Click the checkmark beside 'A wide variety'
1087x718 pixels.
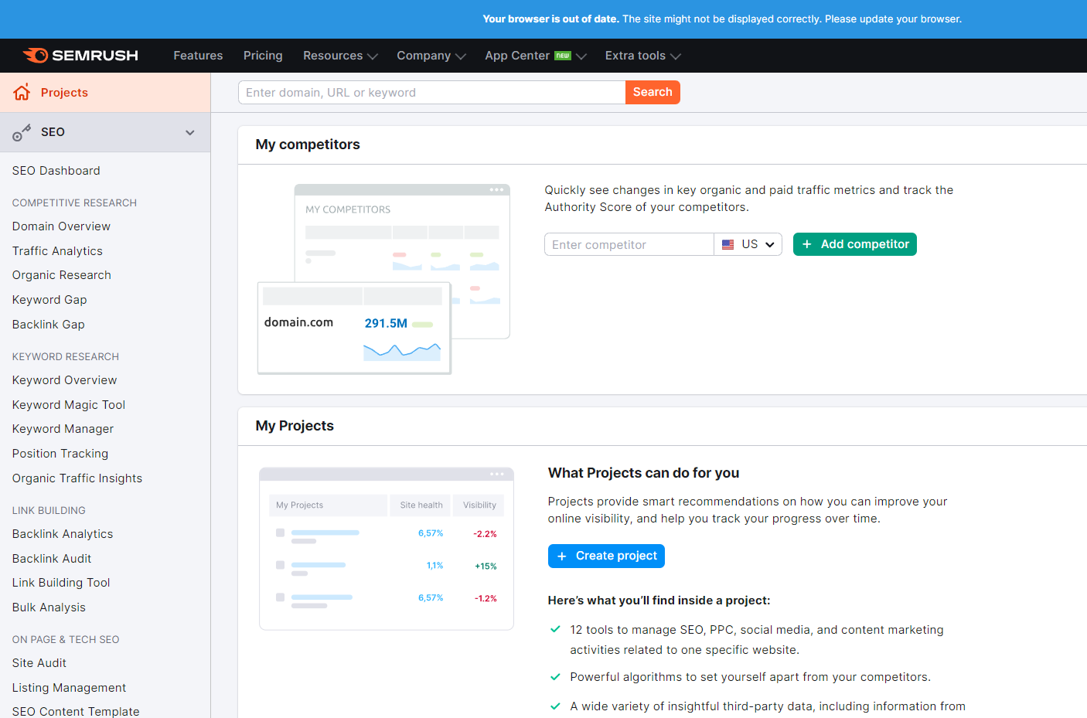point(555,706)
